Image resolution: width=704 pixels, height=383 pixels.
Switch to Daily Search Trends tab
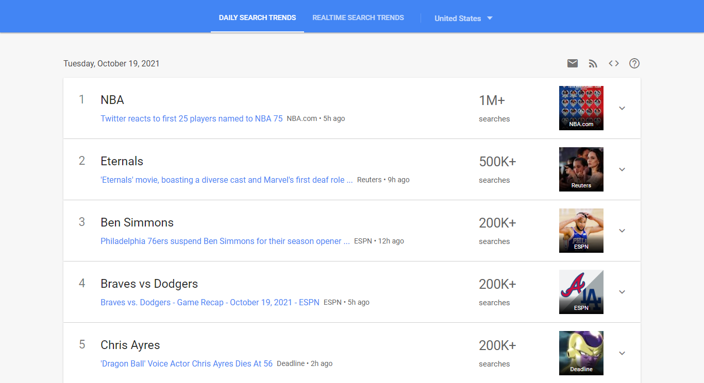[x=257, y=18]
